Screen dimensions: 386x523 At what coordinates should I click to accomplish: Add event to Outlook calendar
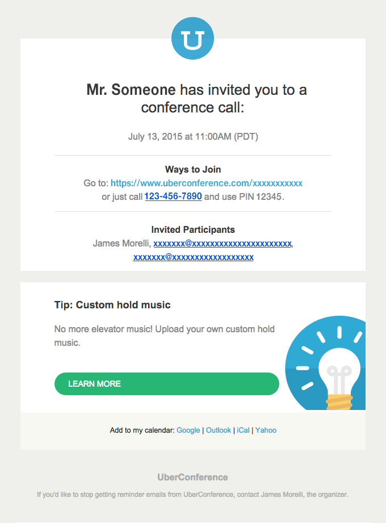(x=219, y=430)
